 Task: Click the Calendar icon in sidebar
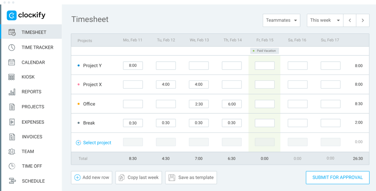(12, 62)
